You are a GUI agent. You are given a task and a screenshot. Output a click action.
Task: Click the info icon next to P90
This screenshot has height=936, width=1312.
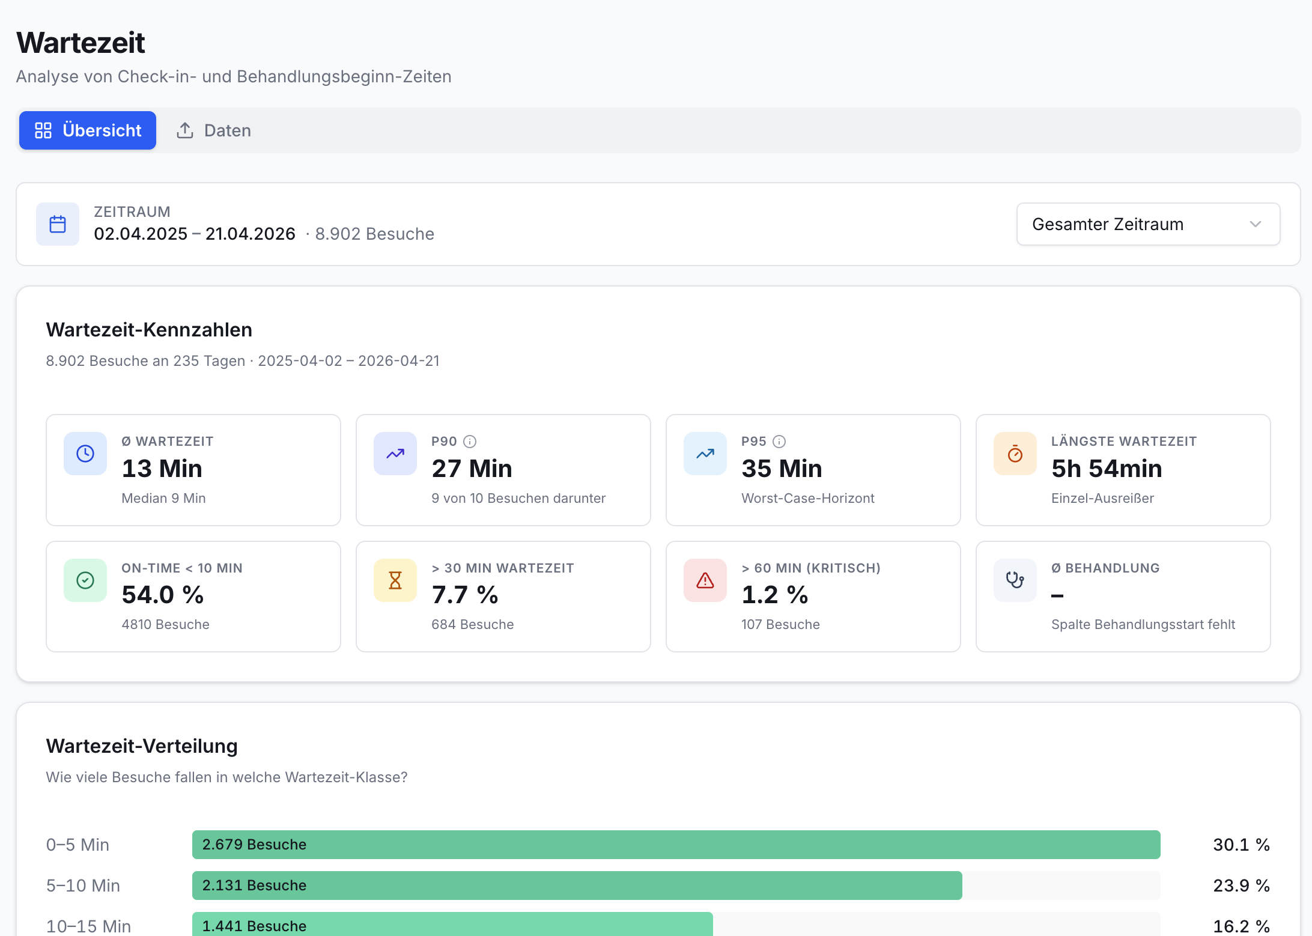pos(470,442)
